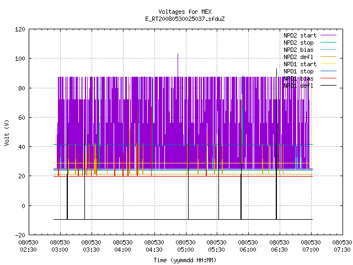Click the y-axis tick value 120
The height and width of the screenshot is (265, 353).
(x=20, y=29)
